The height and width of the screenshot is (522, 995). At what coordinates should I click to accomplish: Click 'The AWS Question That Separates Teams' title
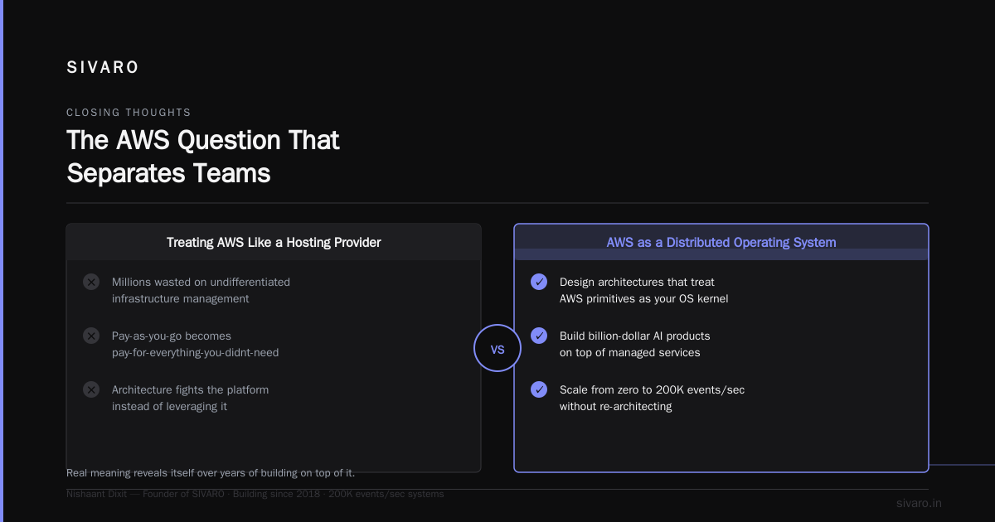[x=203, y=156]
